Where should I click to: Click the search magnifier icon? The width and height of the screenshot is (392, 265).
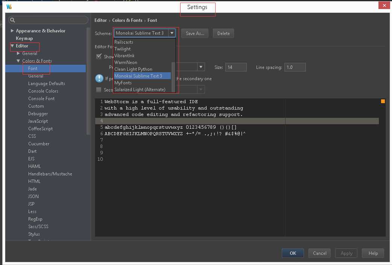(12, 20)
